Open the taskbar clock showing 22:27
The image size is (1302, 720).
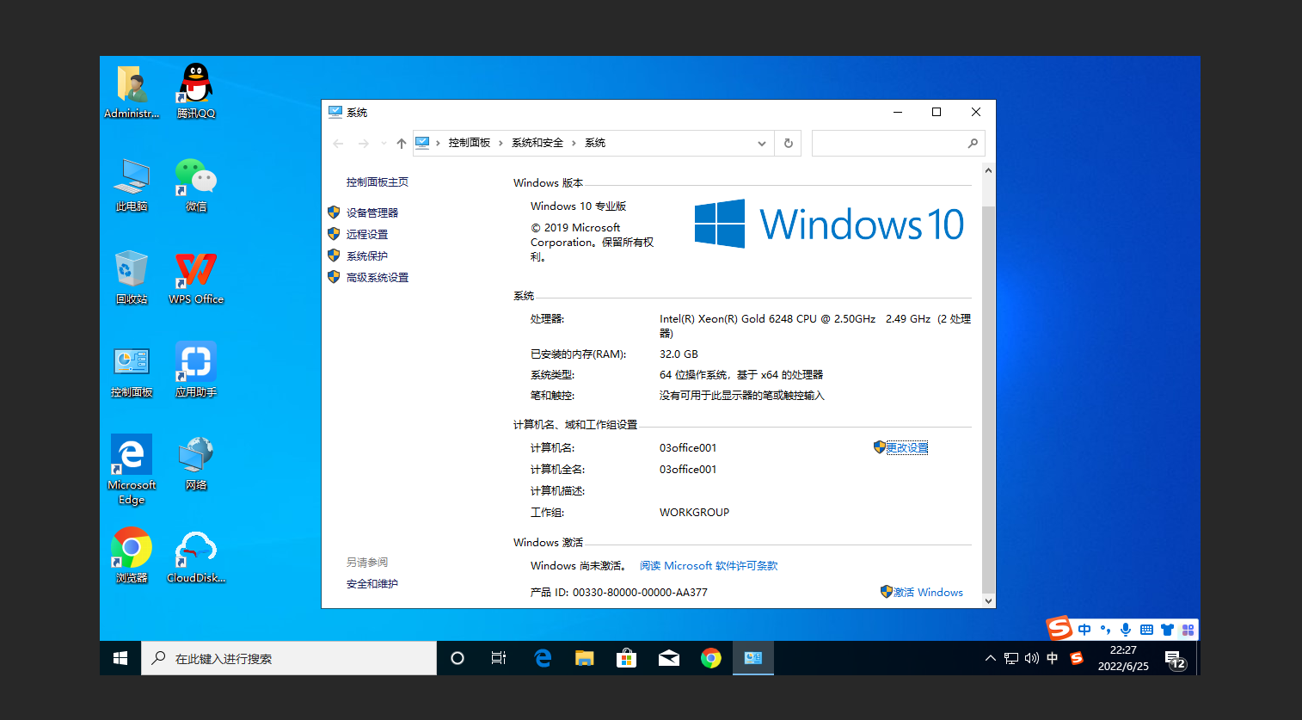pos(1123,658)
